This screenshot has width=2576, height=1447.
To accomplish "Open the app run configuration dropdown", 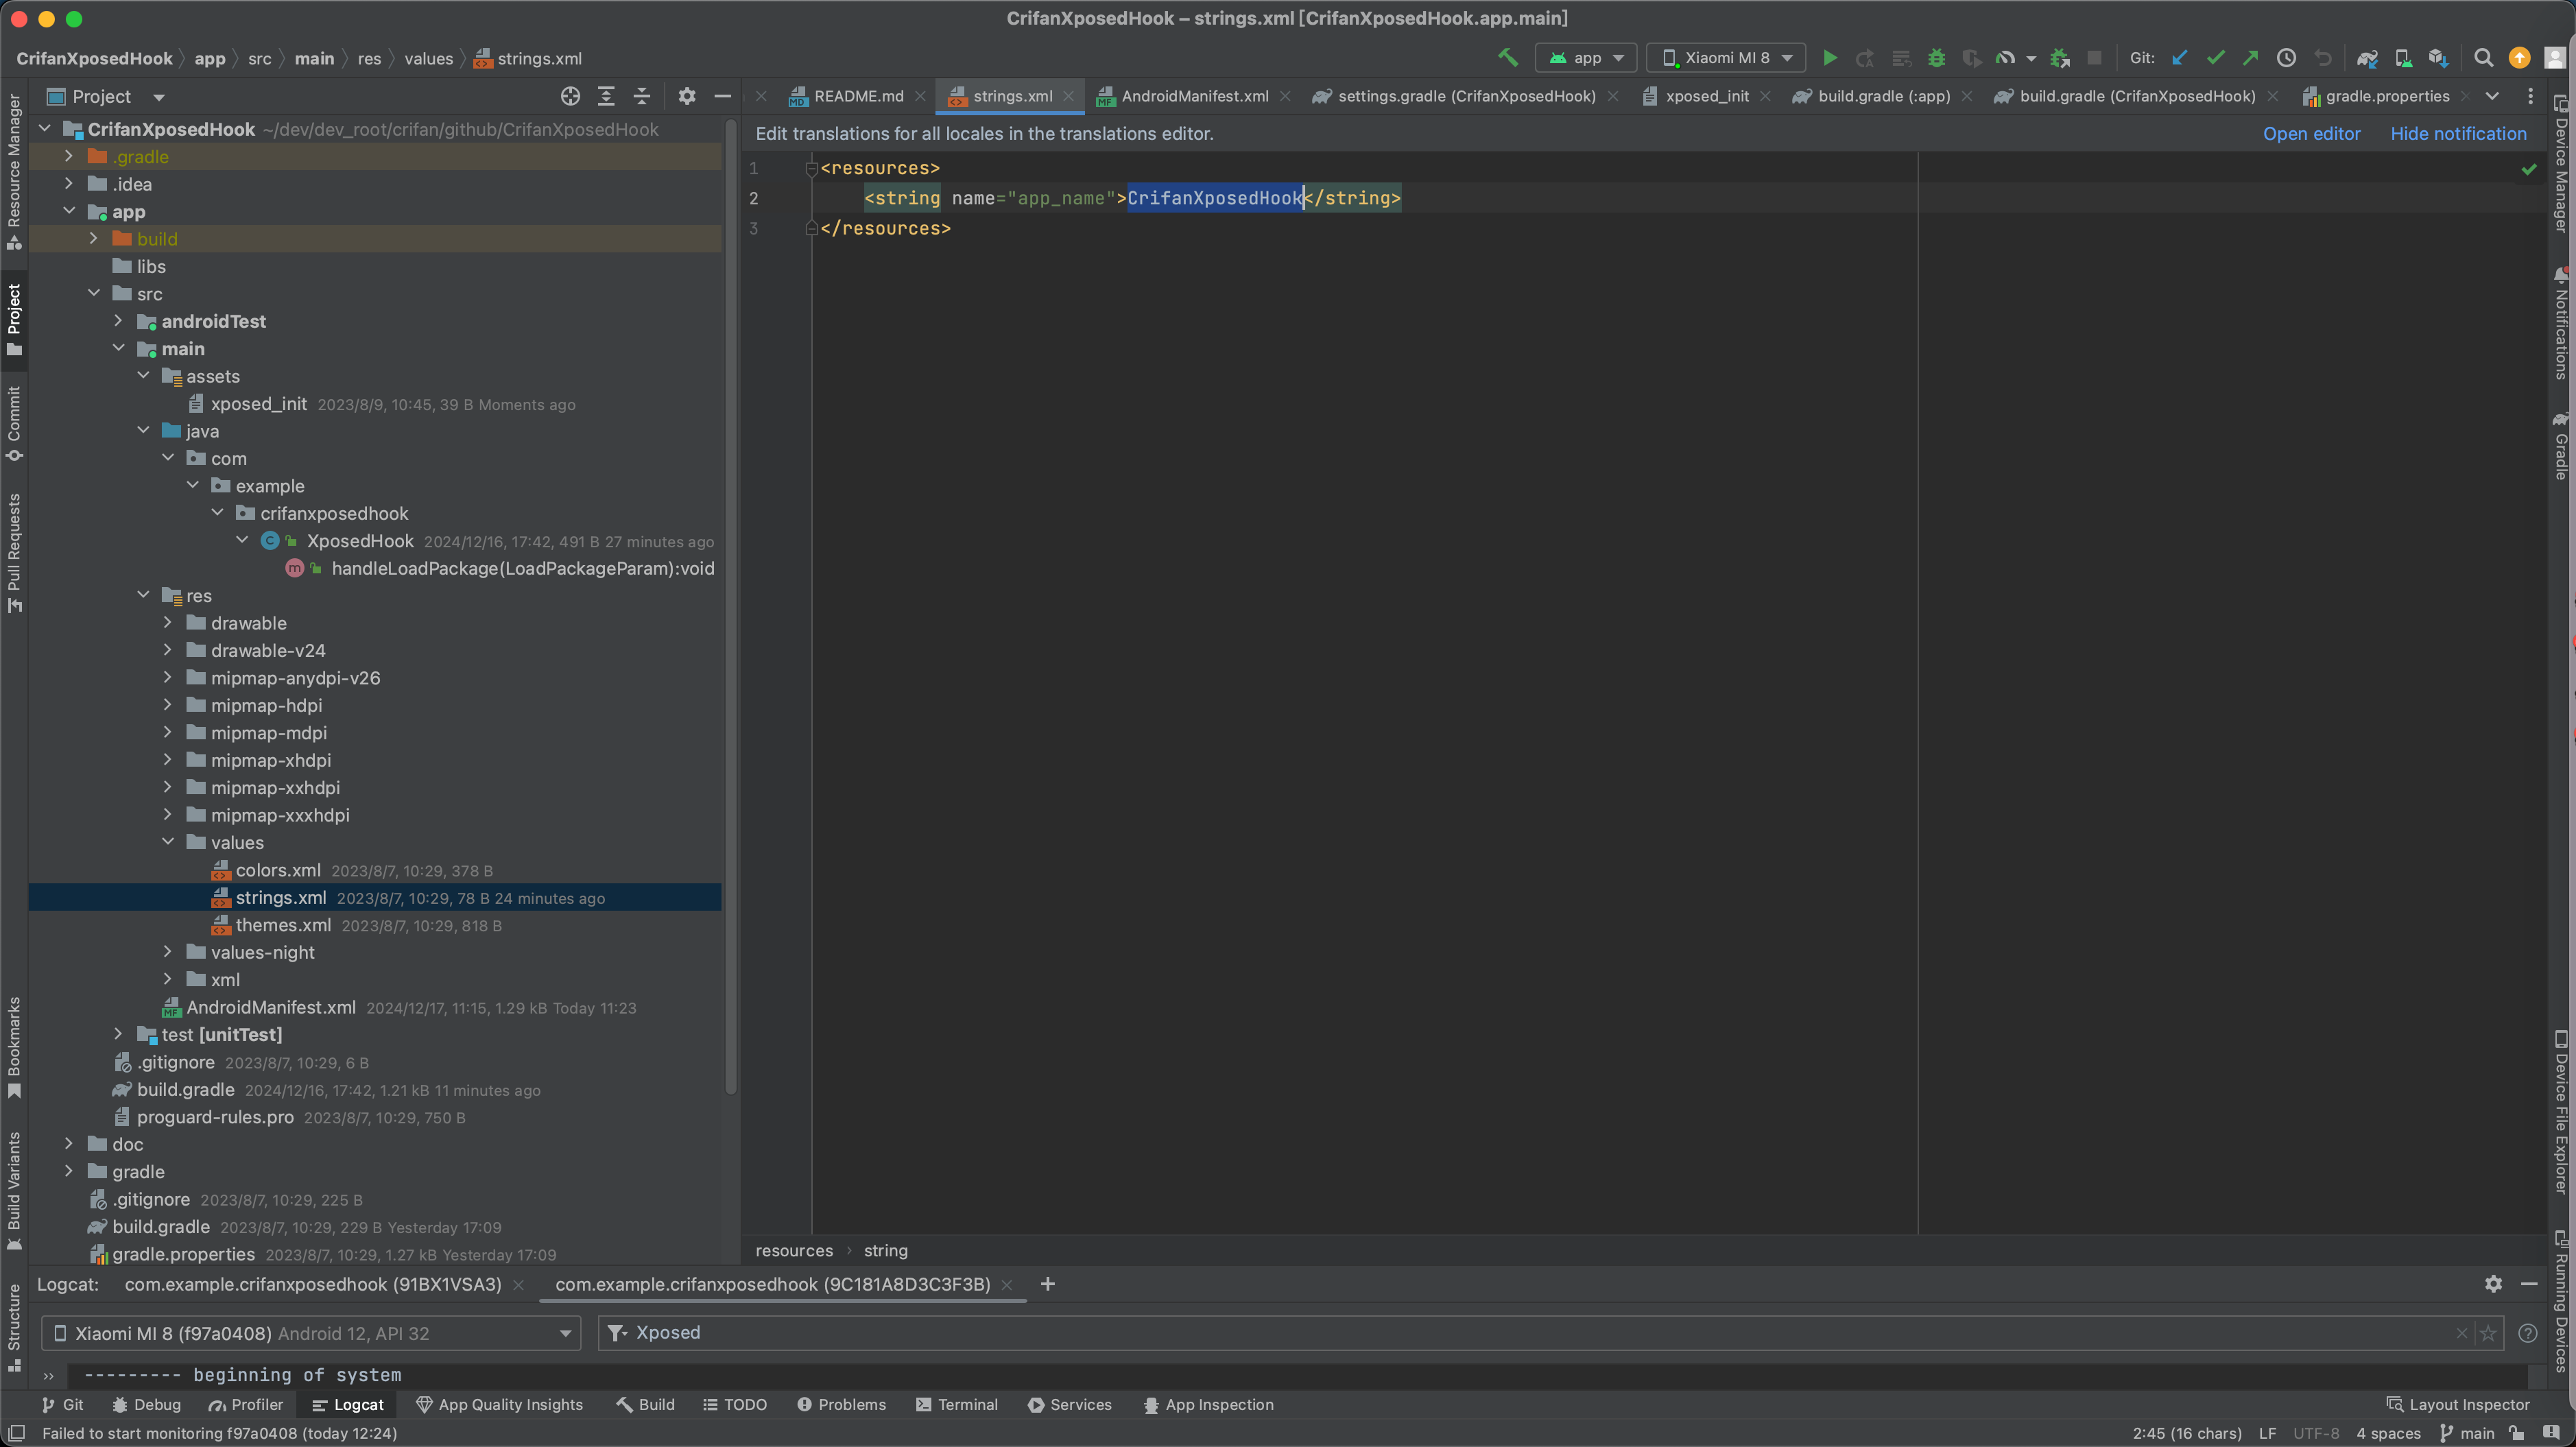I will pos(1586,58).
